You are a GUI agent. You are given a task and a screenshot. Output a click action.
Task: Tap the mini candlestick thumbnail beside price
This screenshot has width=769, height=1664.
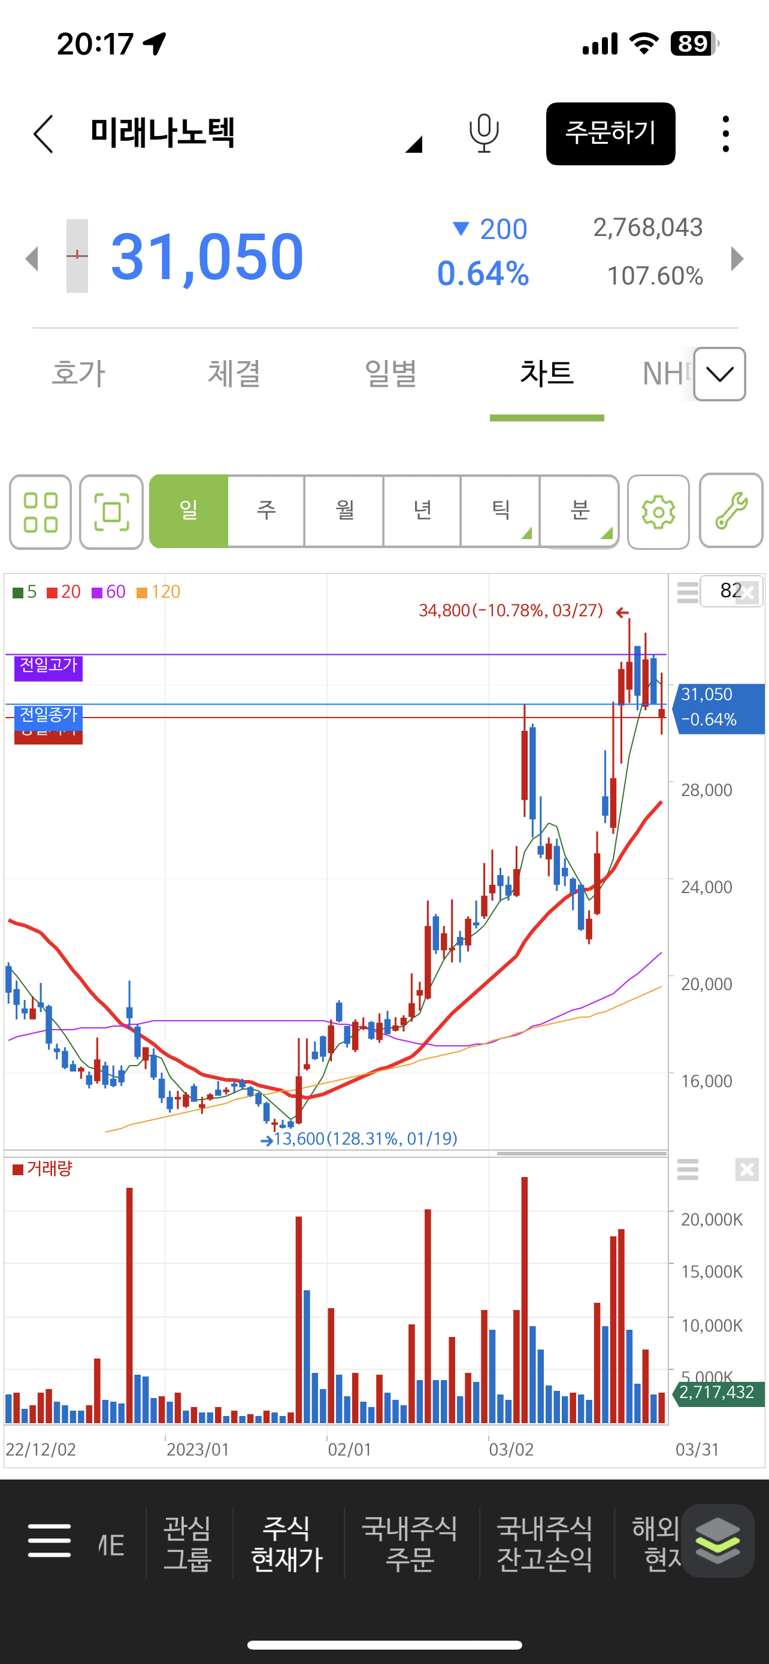pos(77,256)
